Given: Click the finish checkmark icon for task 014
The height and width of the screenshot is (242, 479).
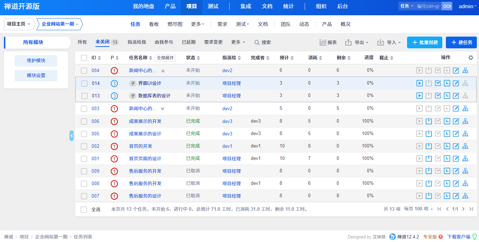Looking at the screenshot, I should pyautogui.click(x=438, y=83).
